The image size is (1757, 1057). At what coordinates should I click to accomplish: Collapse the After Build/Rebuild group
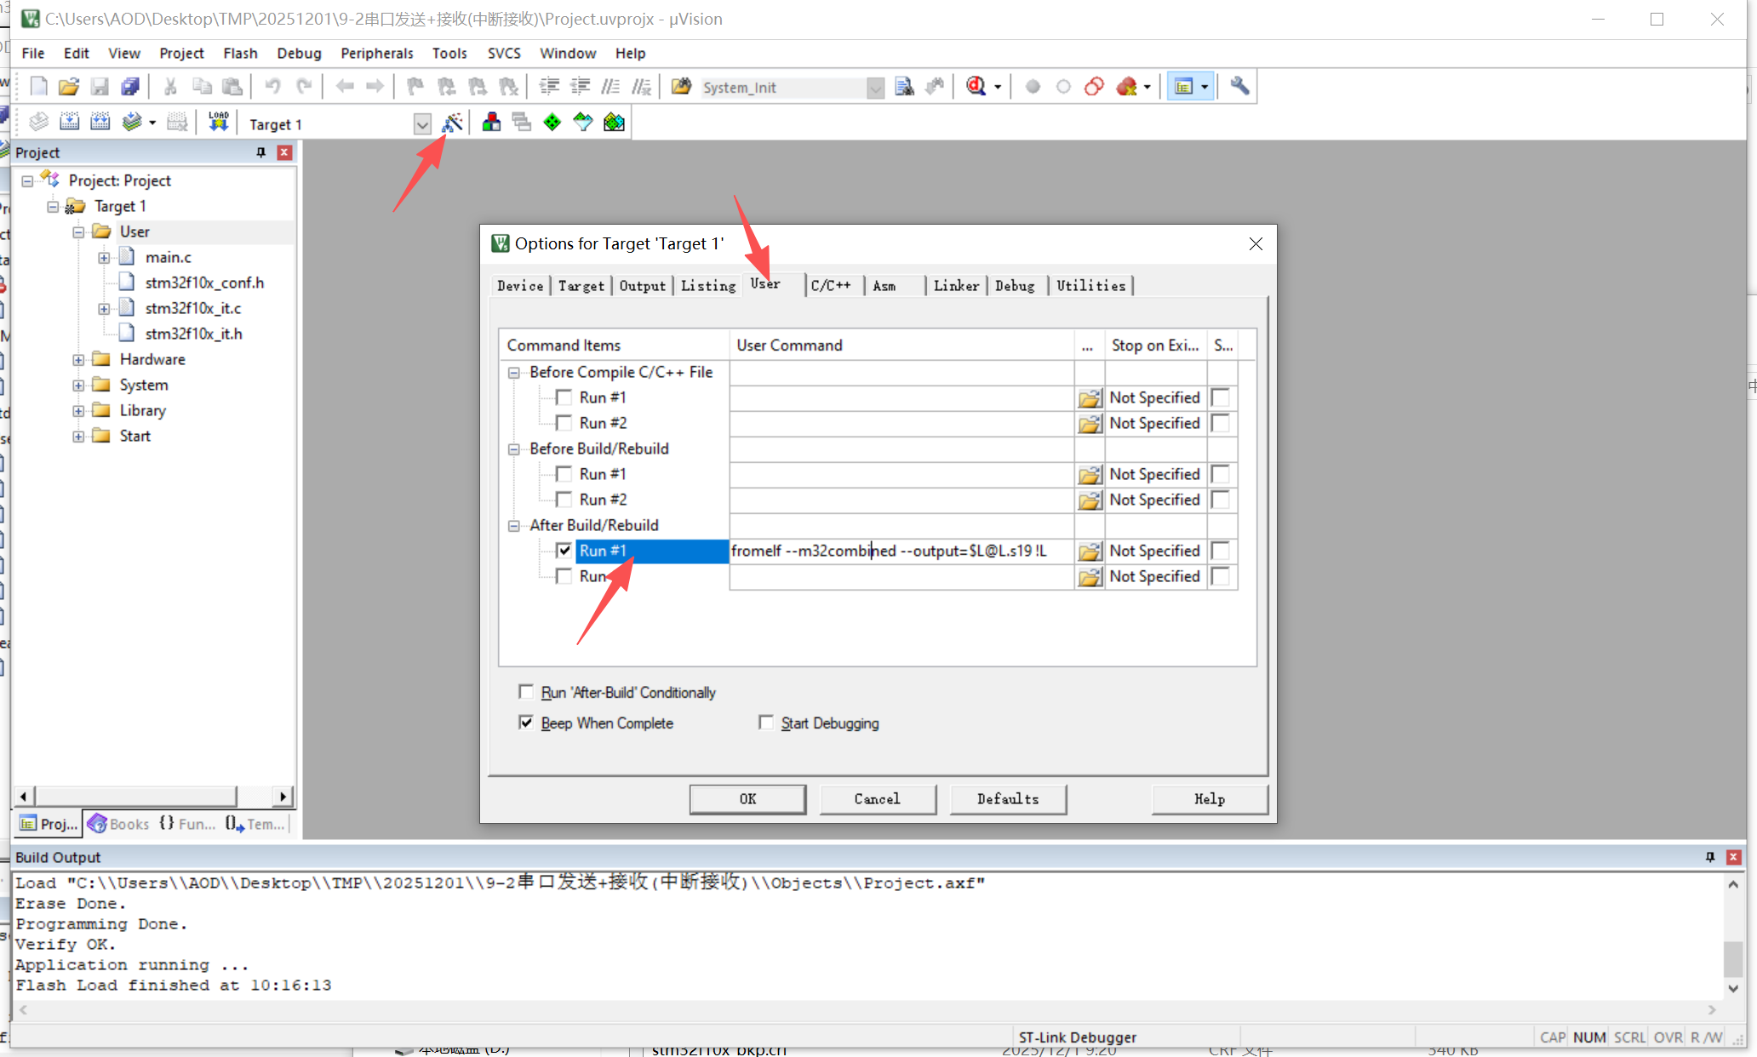[514, 526]
